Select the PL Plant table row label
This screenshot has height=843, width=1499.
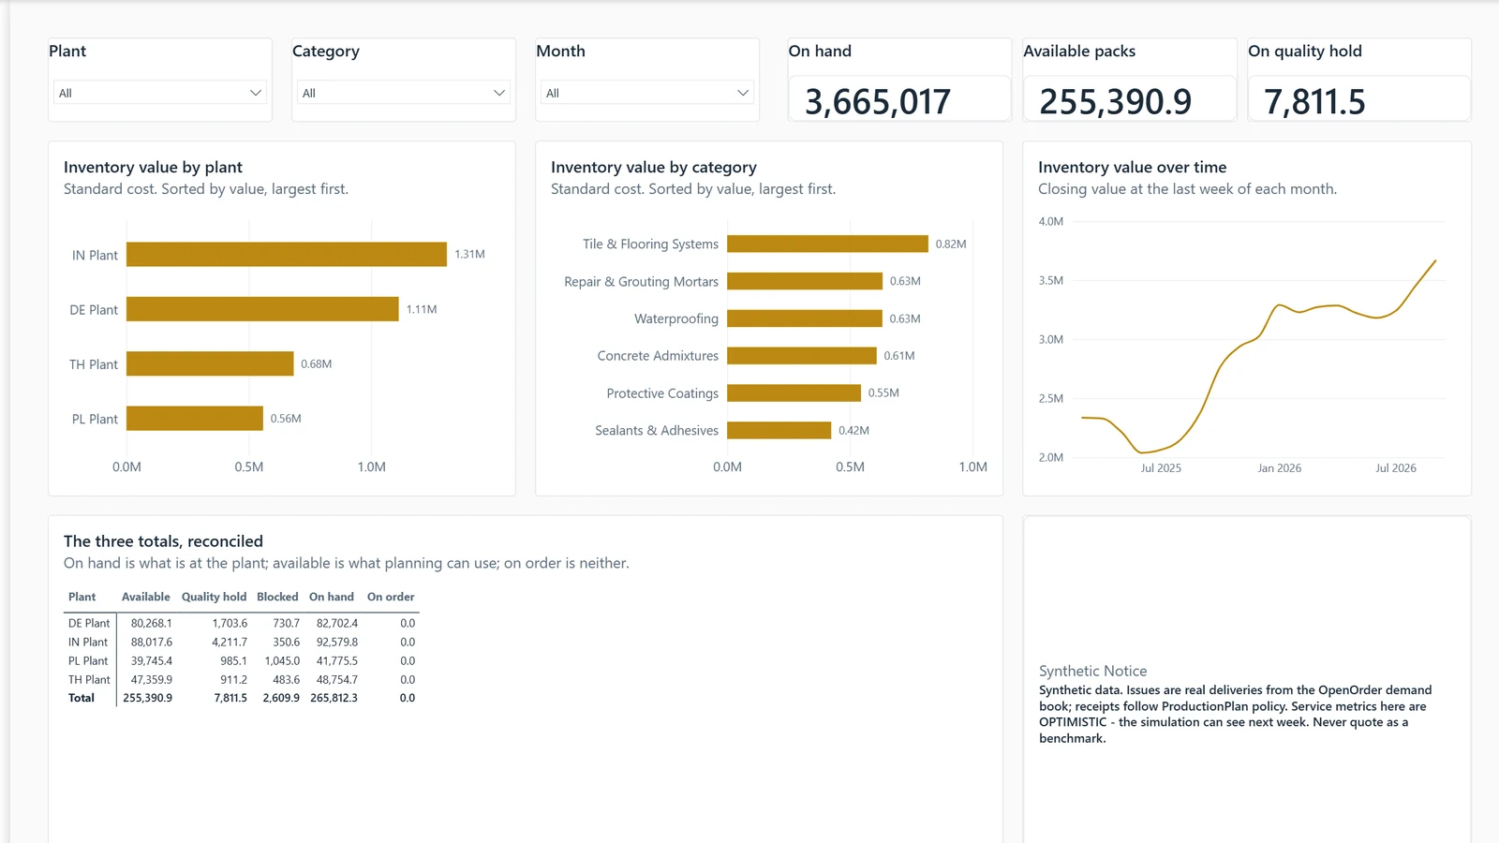pos(88,660)
